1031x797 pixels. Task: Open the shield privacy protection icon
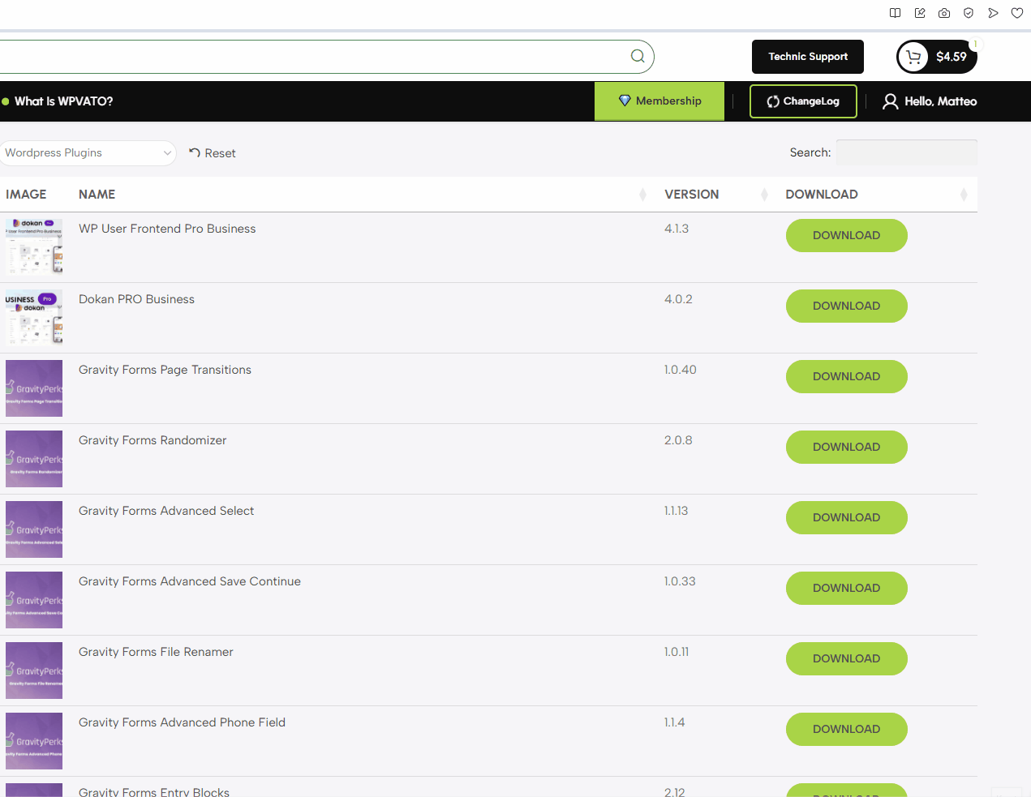click(969, 13)
